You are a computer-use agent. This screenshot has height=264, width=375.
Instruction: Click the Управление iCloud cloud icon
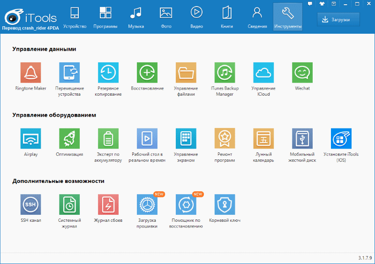click(x=263, y=73)
